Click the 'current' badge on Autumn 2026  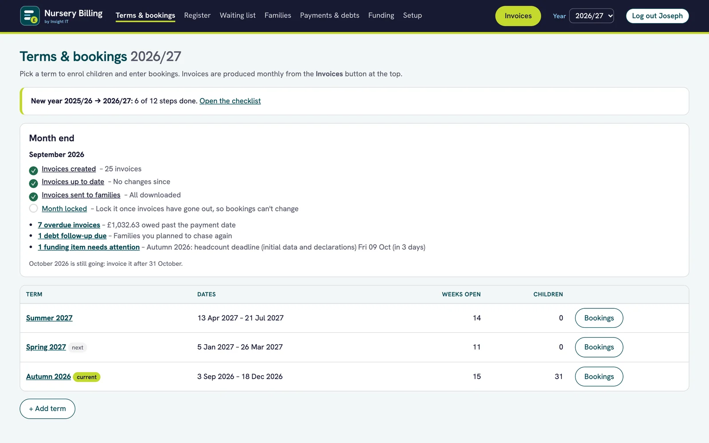[87, 377]
